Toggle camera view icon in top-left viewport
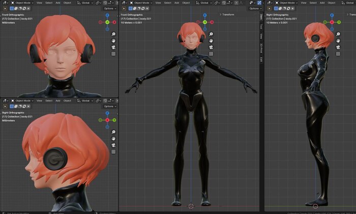This screenshot has height=214, width=356. click(x=113, y=47)
